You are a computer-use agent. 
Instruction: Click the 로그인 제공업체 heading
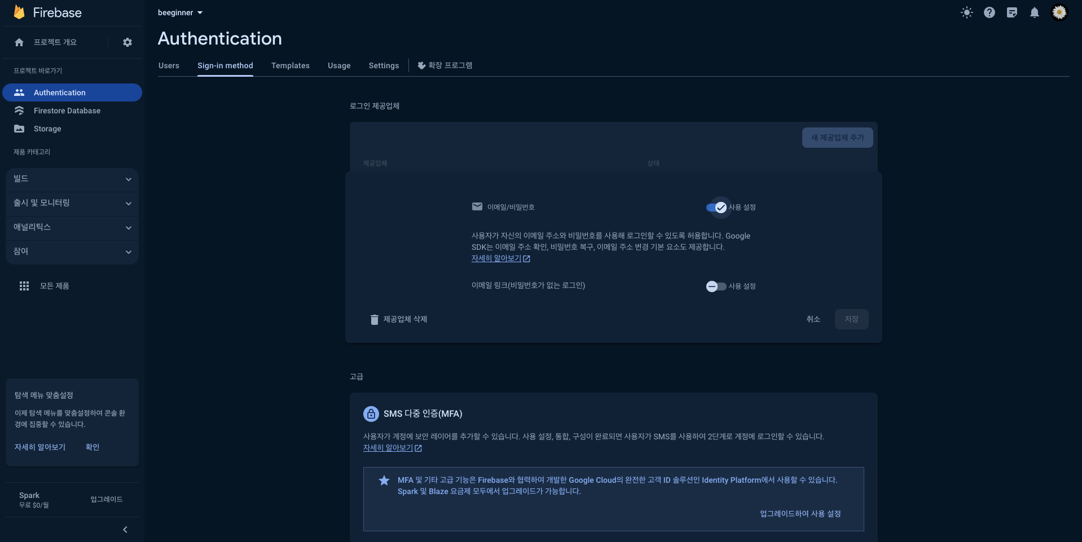[375, 106]
